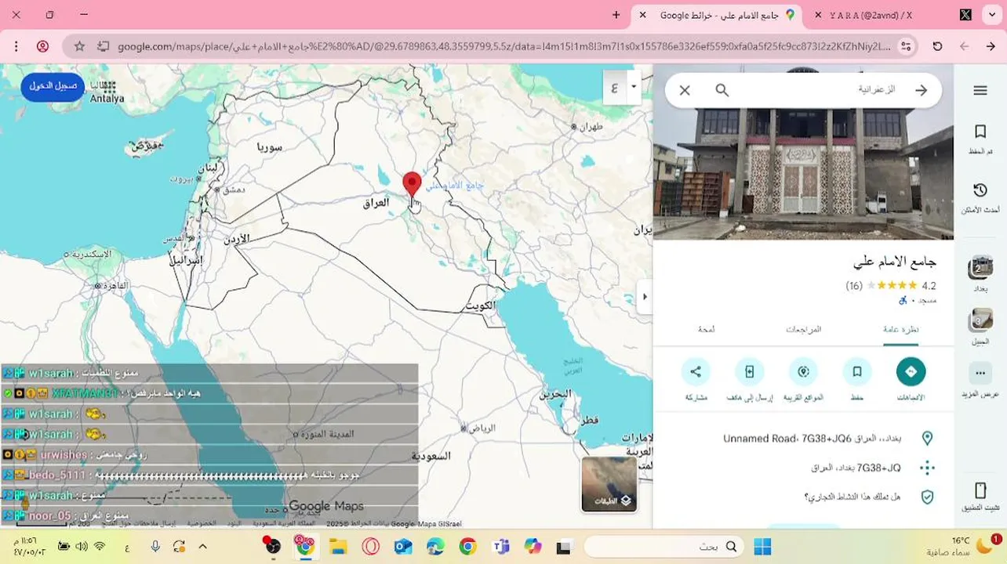Click Claim this business link

coord(804,497)
